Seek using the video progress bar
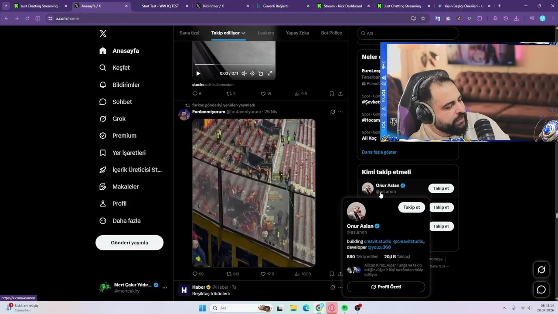 click(234, 65)
